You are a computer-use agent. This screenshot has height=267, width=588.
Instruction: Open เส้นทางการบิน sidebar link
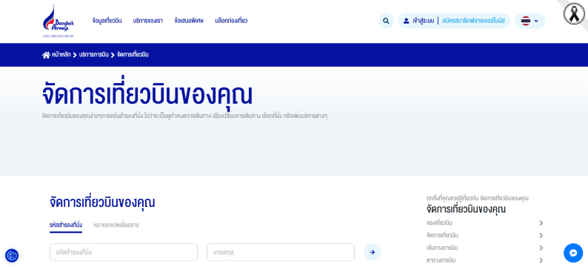tap(442, 248)
